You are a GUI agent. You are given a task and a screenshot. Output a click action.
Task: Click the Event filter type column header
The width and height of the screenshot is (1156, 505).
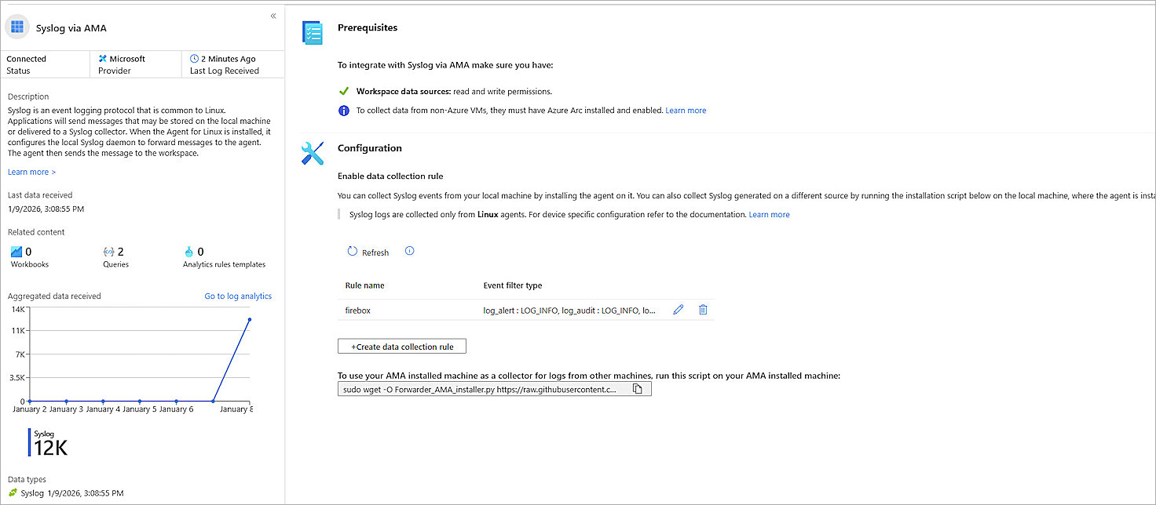click(513, 285)
